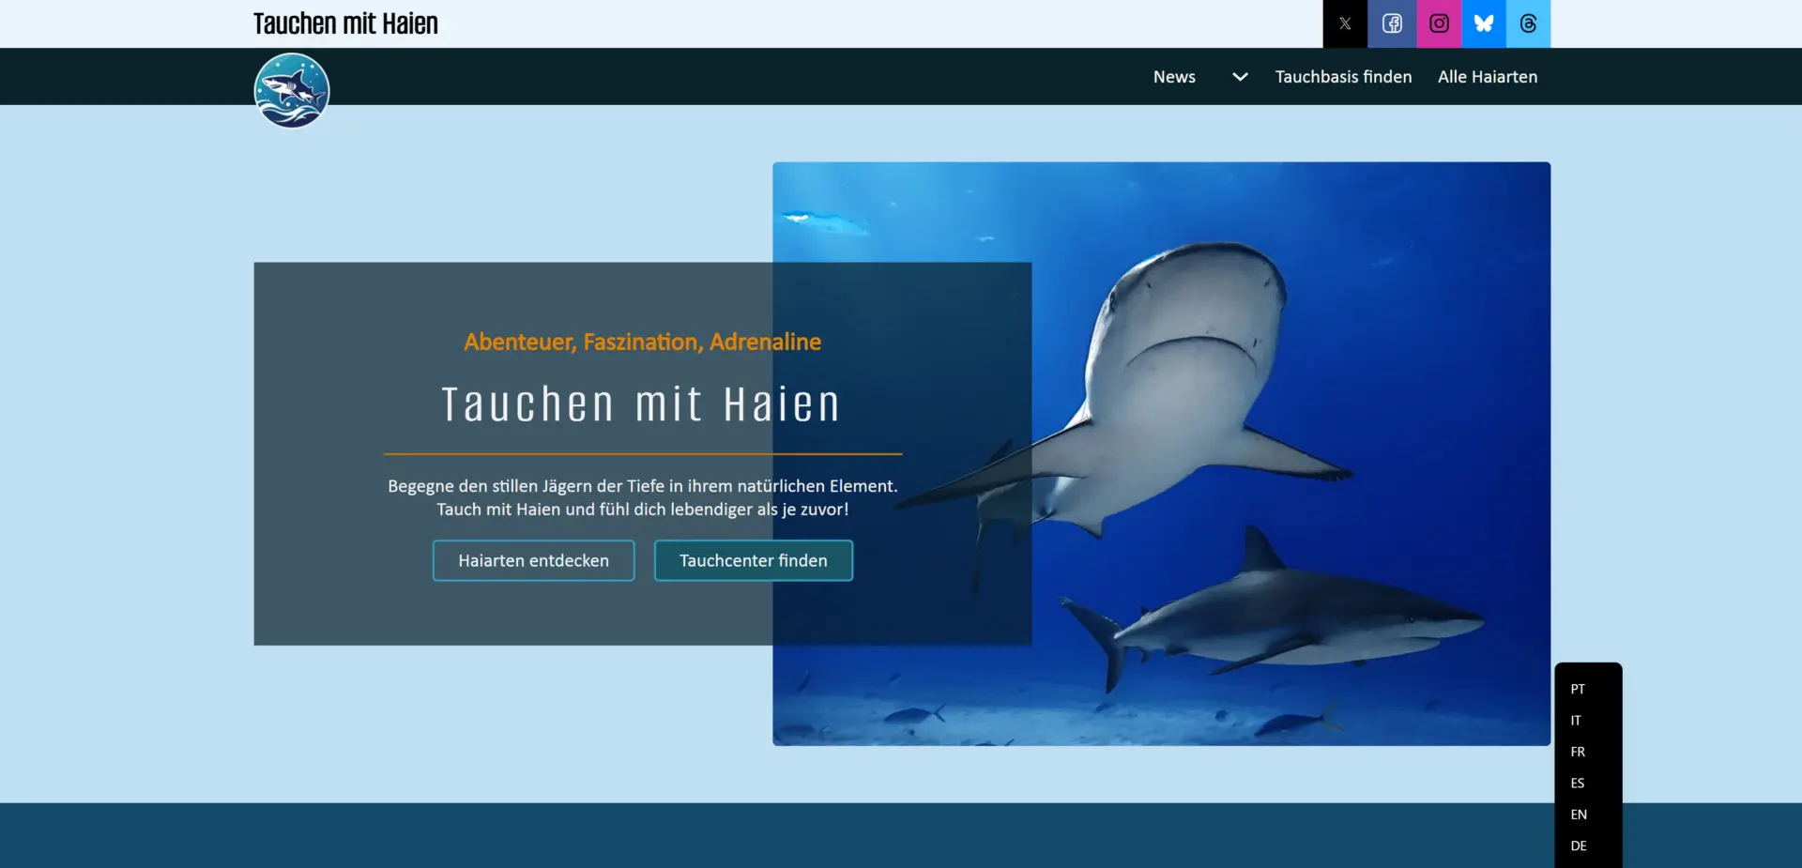Expand the News dropdown chevron
This screenshot has height=868, width=1802.
point(1240,77)
